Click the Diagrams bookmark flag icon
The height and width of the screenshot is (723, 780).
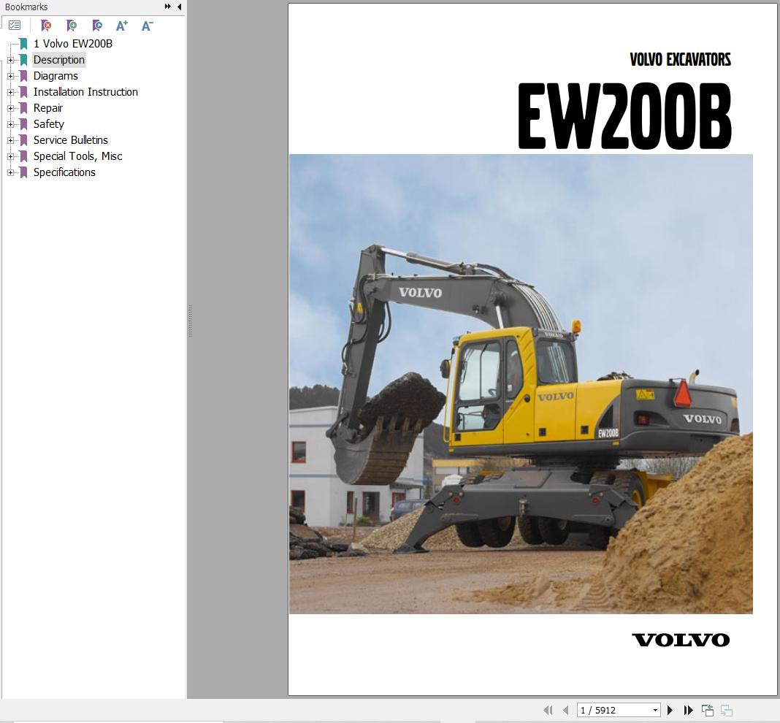(x=23, y=76)
